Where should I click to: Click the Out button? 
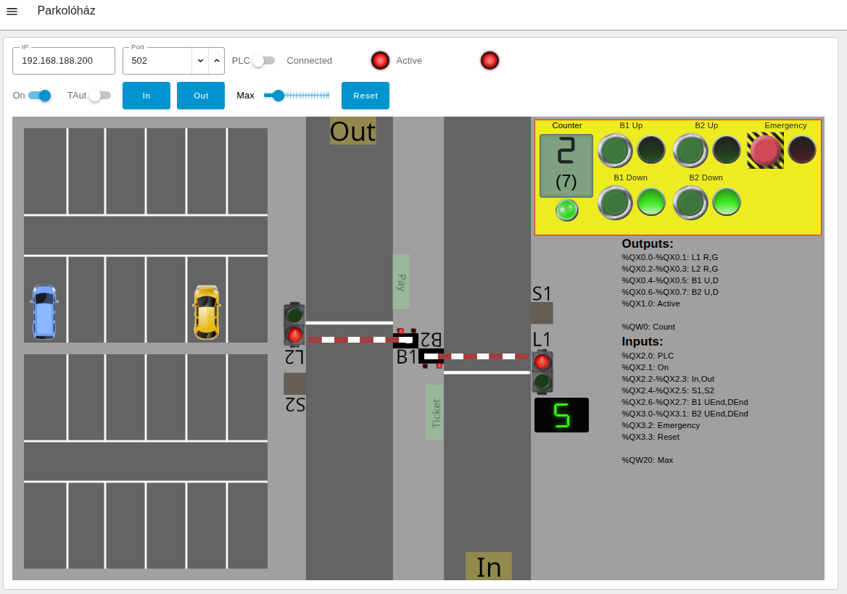201,96
